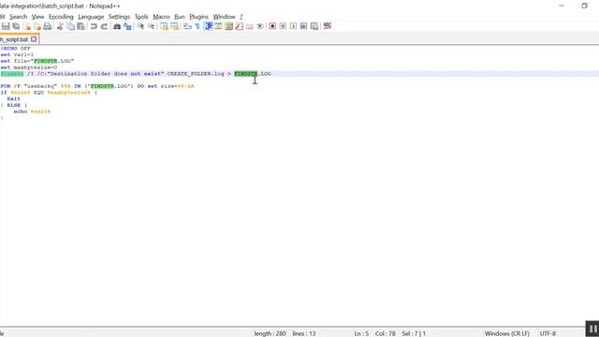Viewport: 599px width, 337px height.
Task: Click the pause button overlay
Action: [x=592, y=329]
